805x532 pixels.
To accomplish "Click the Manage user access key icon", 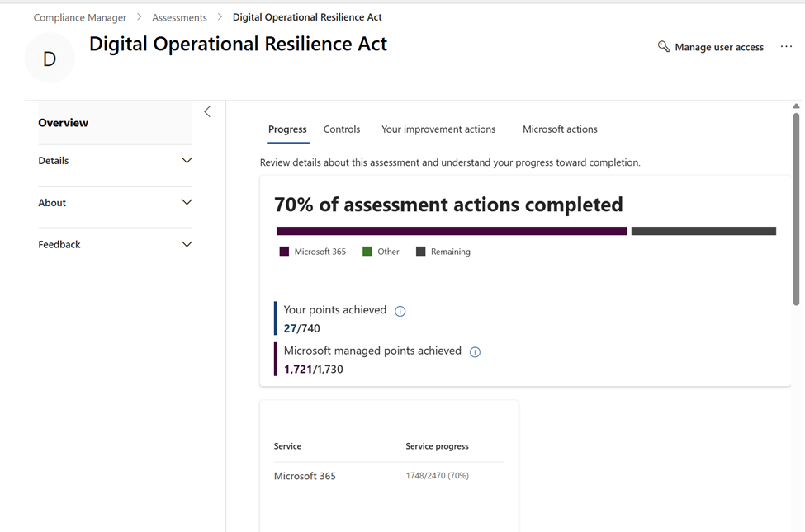I will [663, 47].
